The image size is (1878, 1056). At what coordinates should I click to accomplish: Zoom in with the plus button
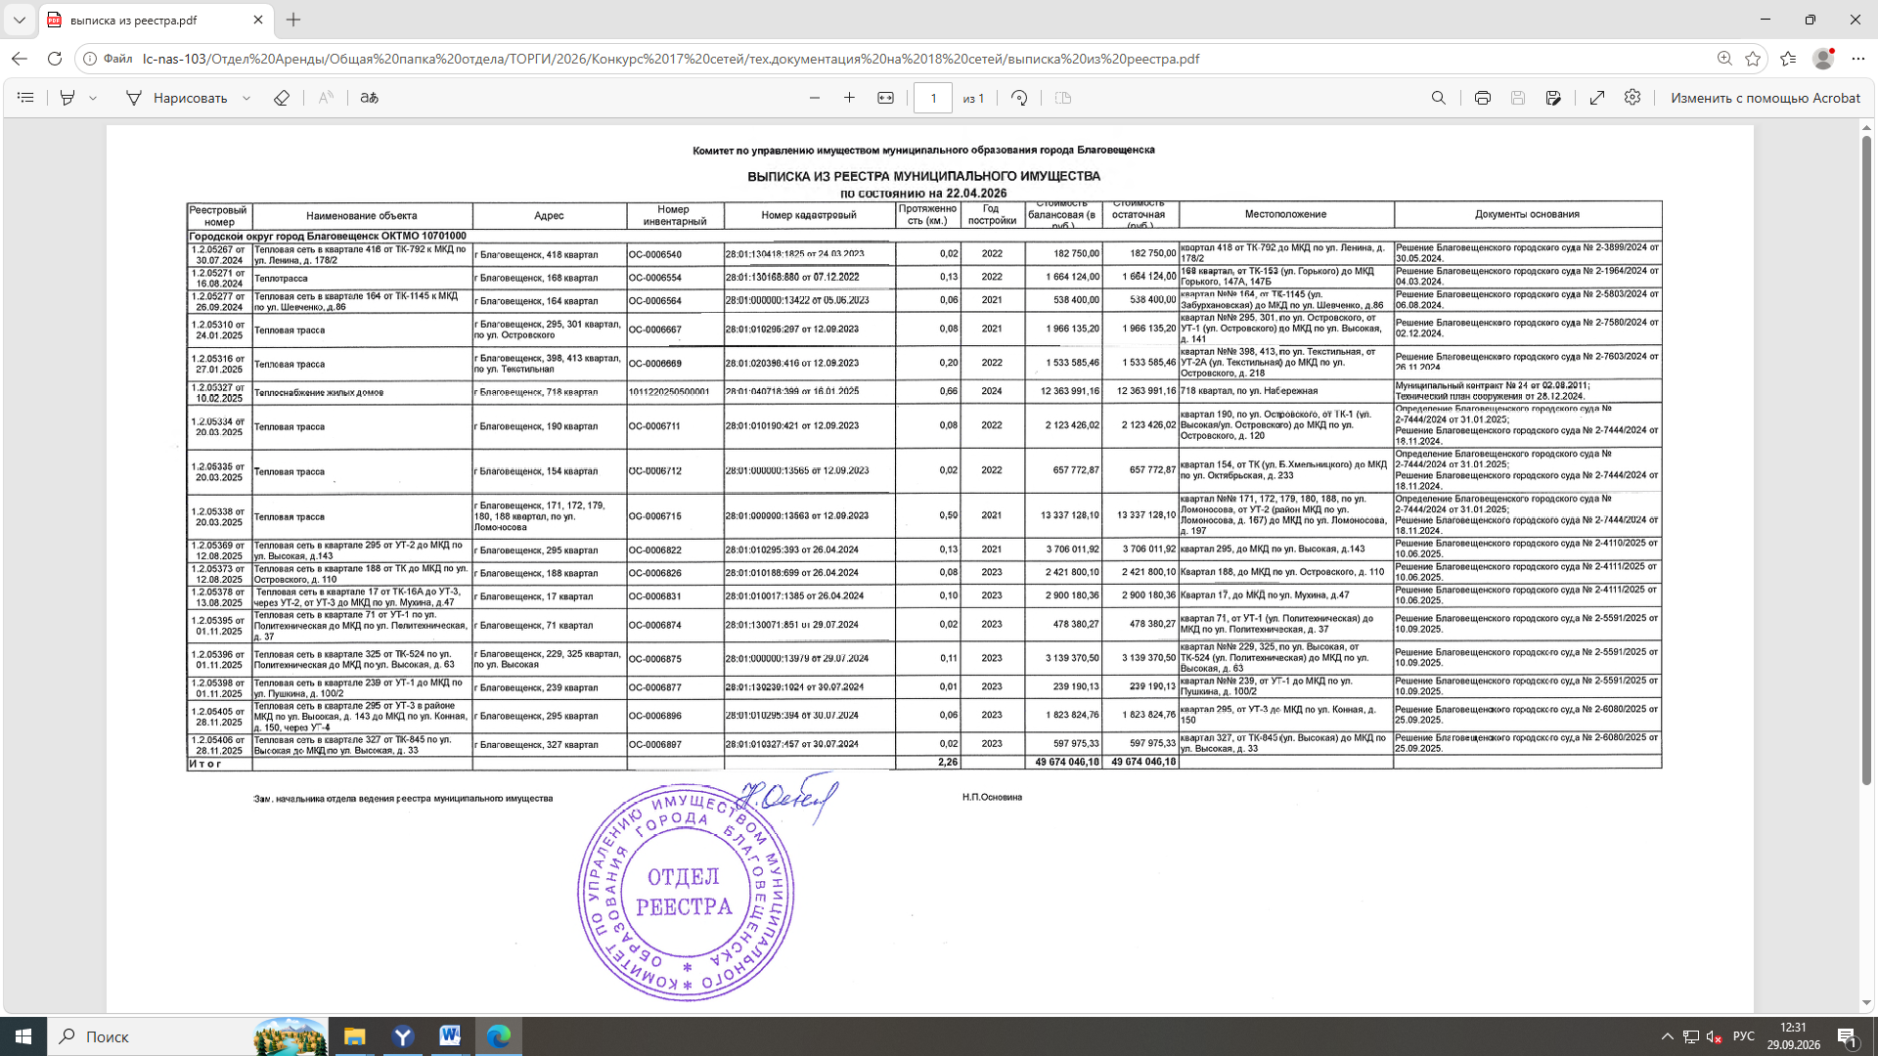click(x=849, y=98)
